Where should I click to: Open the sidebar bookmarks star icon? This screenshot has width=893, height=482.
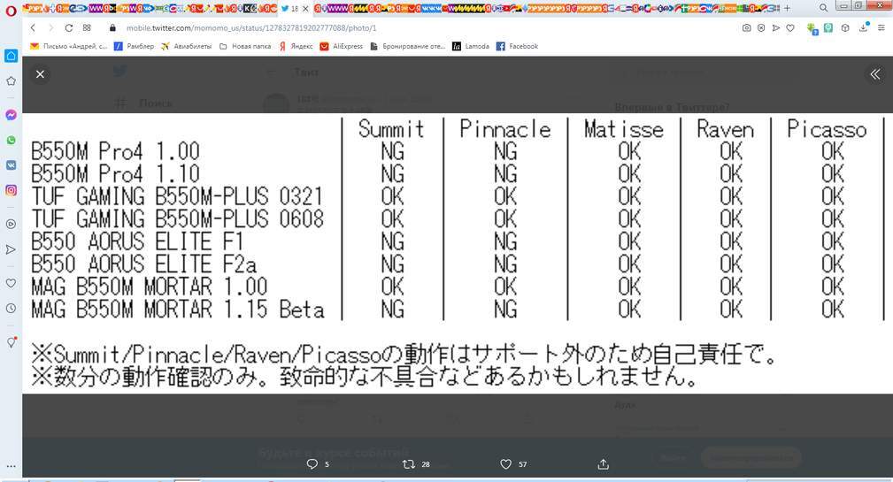pyautogui.click(x=11, y=80)
